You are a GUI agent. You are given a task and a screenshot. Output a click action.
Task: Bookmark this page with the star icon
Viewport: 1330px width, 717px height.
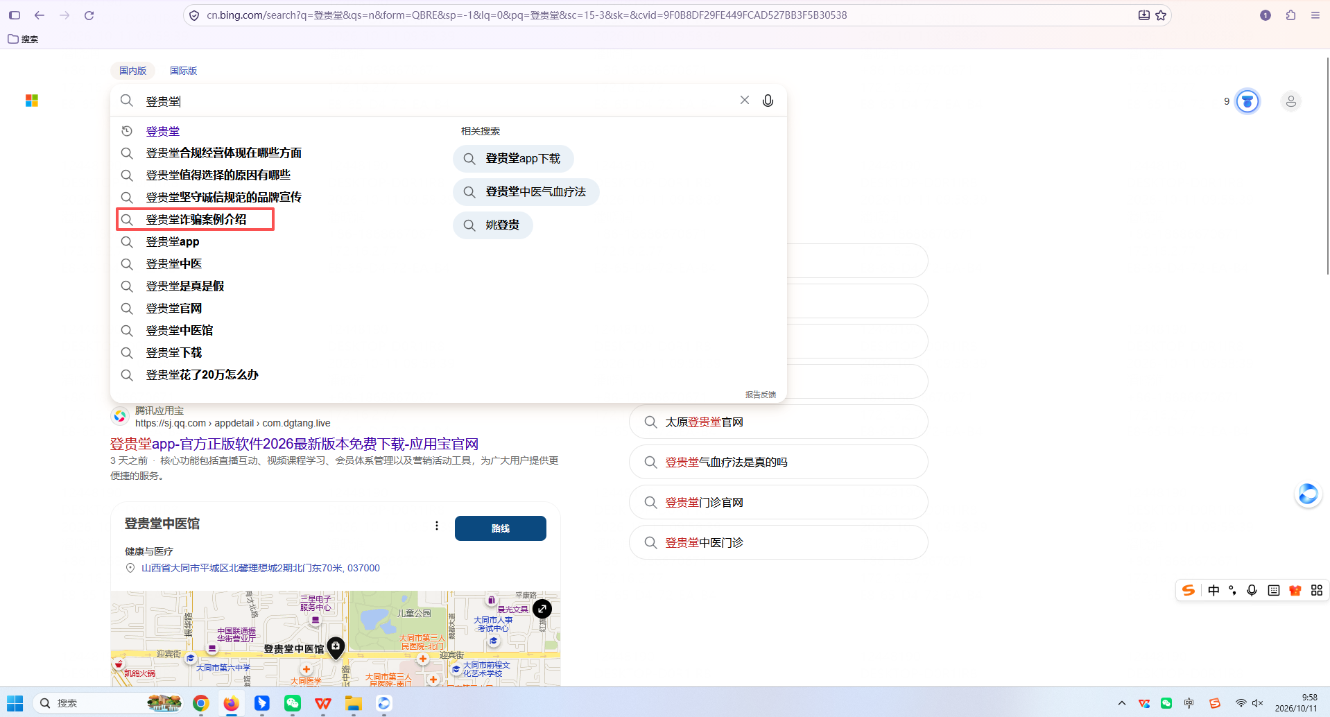click(1161, 15)
